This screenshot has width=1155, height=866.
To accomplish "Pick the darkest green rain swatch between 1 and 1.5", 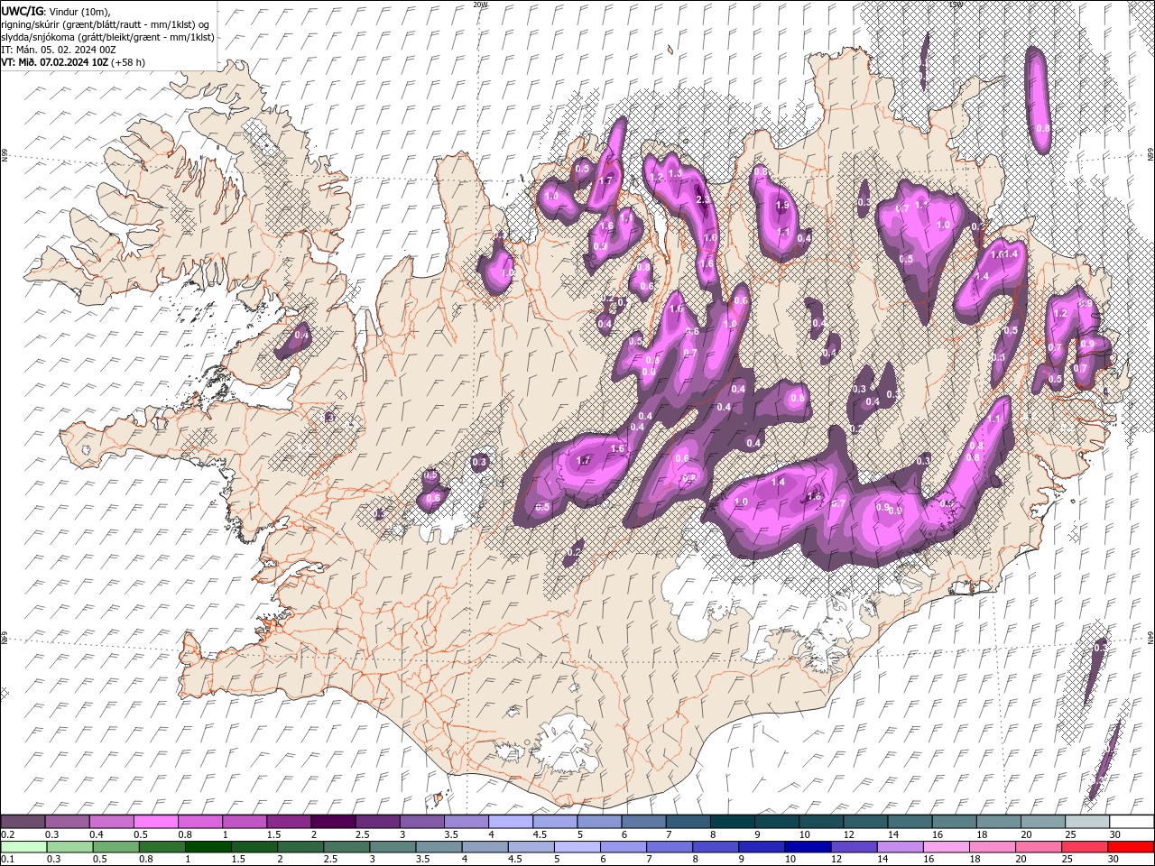I will click(x=208, y=847).
